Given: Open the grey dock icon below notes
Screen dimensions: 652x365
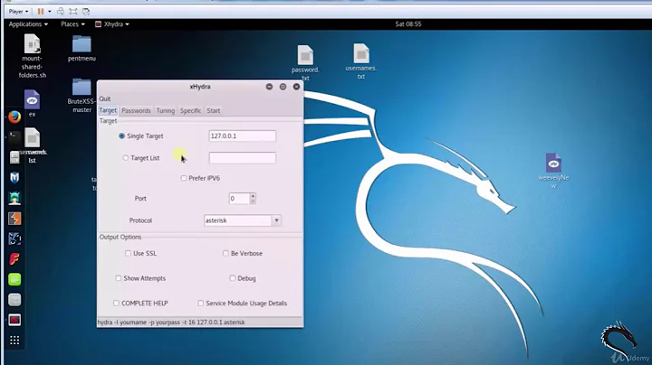Looking at the screenshot, I should pos(14,300).
